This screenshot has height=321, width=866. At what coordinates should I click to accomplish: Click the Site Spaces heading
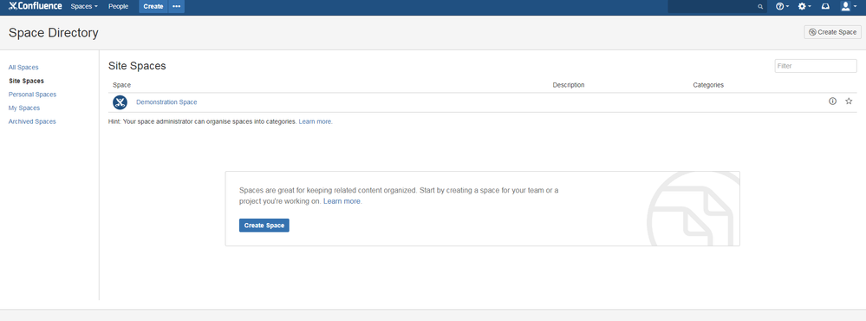[x=137, y=66]
